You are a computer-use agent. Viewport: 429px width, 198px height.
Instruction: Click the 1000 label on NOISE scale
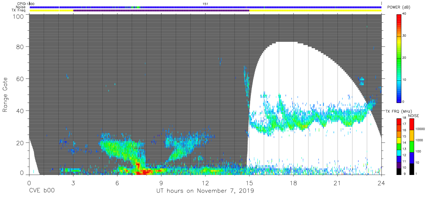tap(419, 140)
